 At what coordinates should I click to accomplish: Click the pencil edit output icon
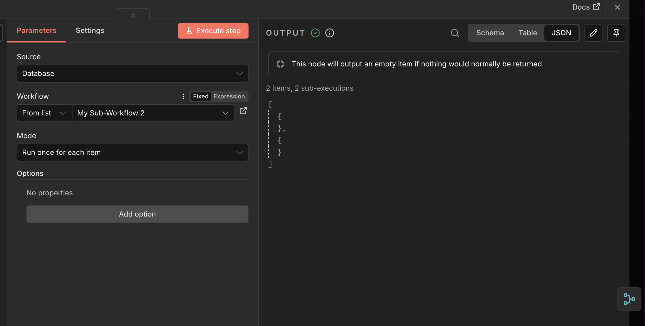pos(593,33)
